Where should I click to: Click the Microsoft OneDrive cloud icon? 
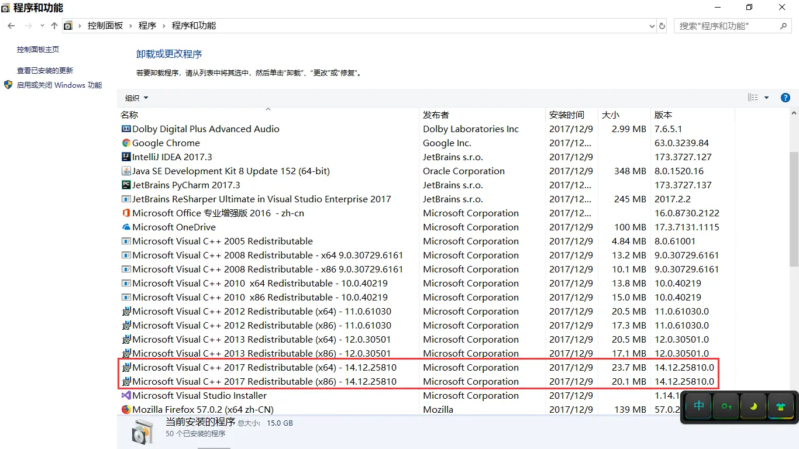coord(126,227)
